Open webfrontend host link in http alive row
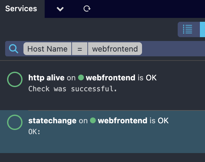Image resolution: width=205 pixels, height=162 pixels. pyautogui.click(x=111, y=77)
